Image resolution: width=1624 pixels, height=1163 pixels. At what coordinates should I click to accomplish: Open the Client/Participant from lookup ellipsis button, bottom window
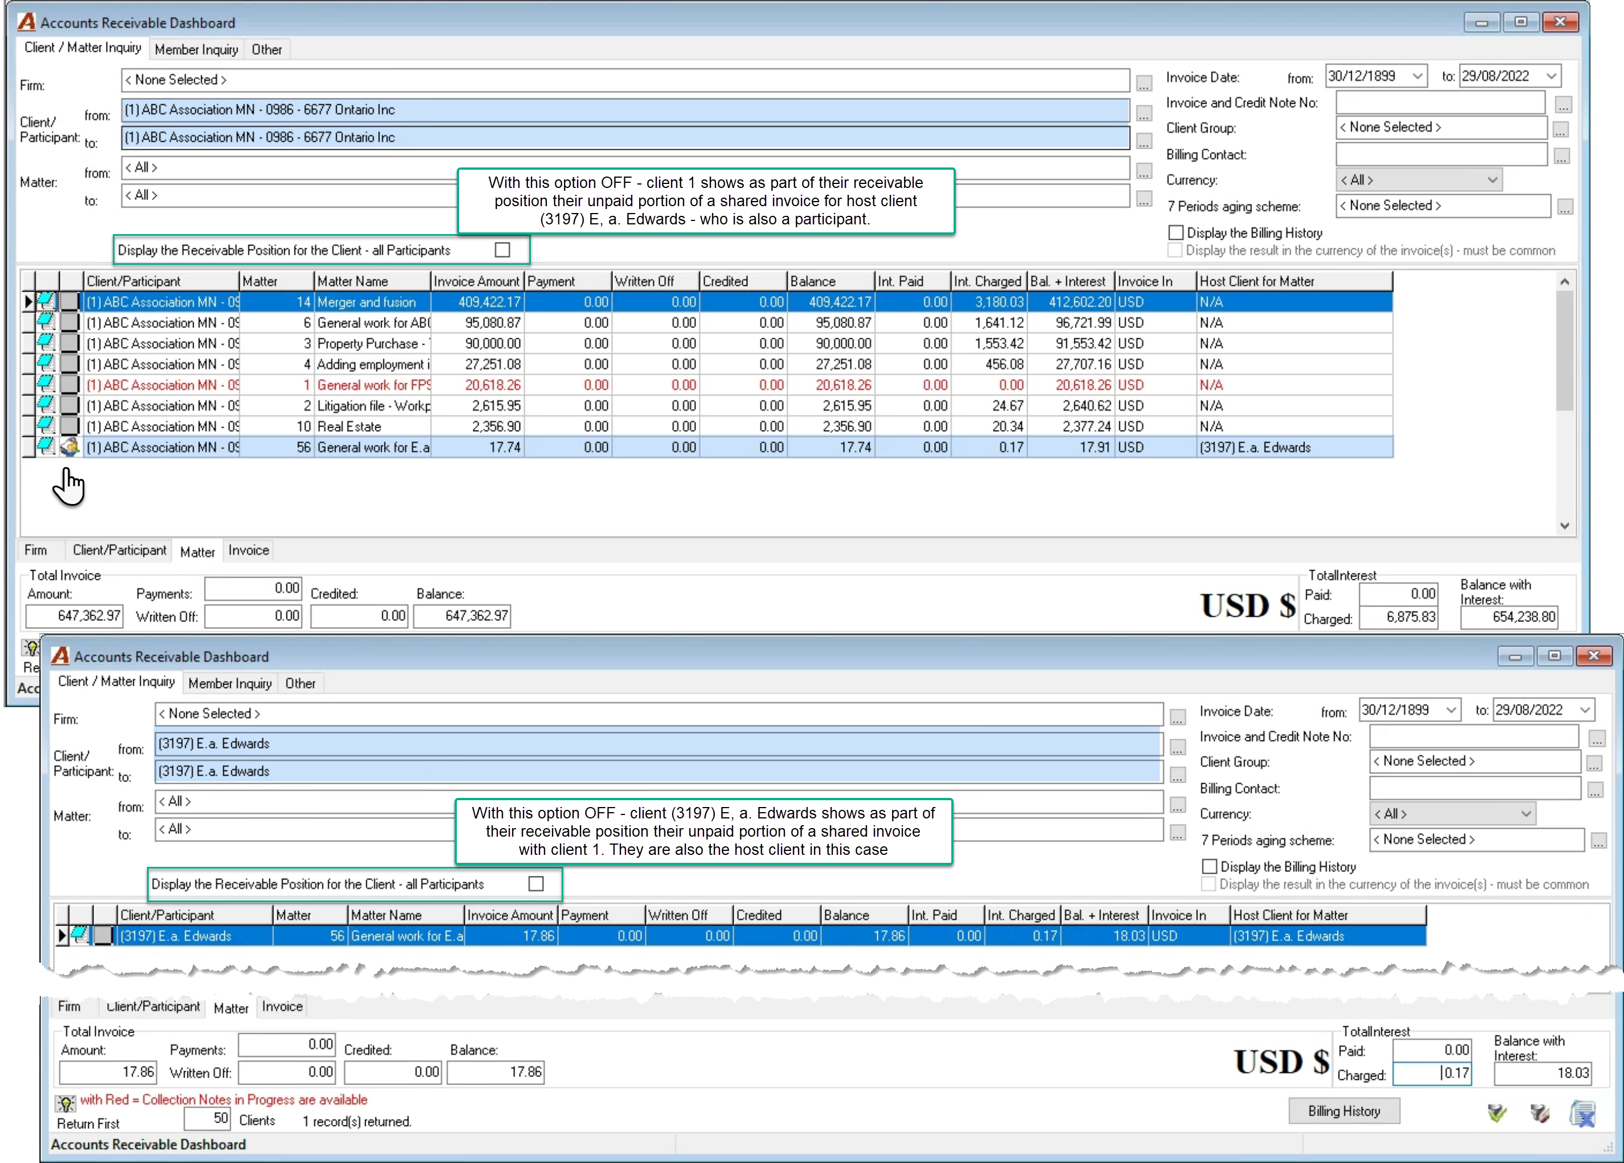click(x=1178, y=748)
